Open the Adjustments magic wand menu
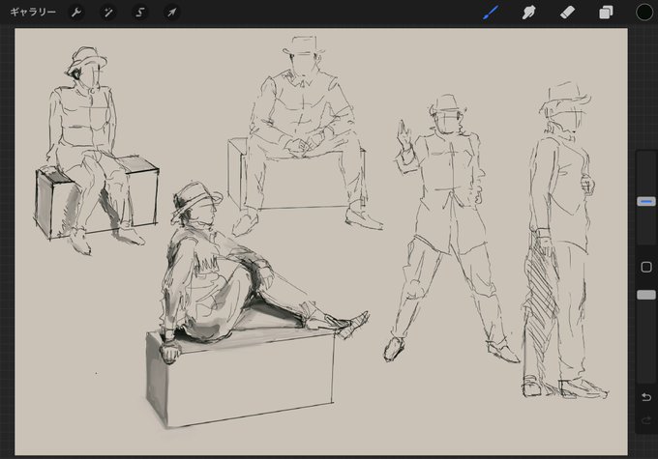Viewport: 658px width, 459px height. click(x=108, y=13)
